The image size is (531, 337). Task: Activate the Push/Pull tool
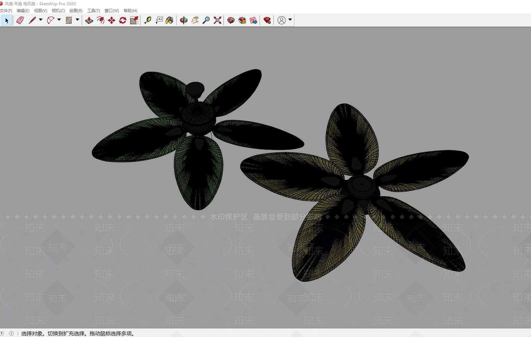coord(89,21)
